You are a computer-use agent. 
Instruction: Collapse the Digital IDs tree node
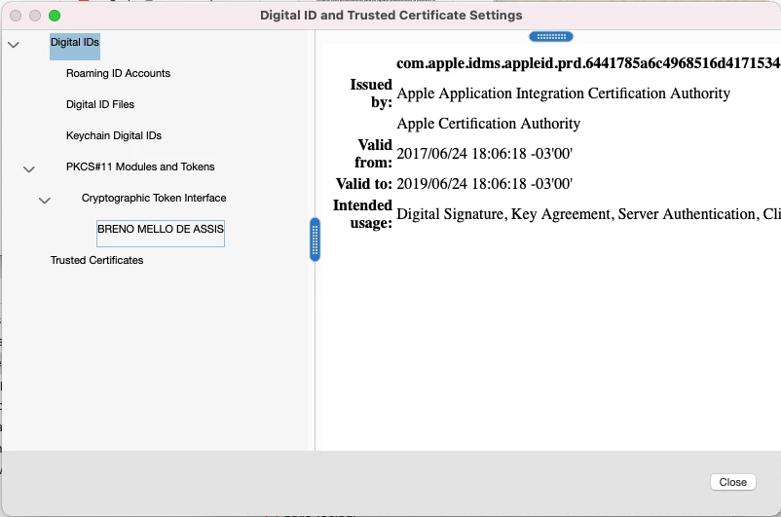point(14,45)
